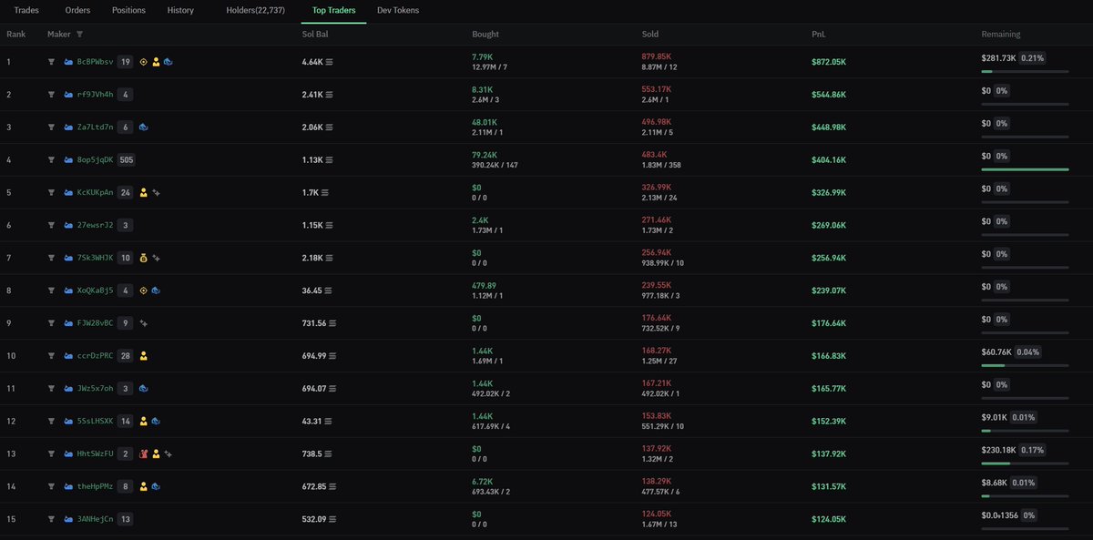
Task: Click the $230.18K remaining value
Action: [x=998, y=450]
